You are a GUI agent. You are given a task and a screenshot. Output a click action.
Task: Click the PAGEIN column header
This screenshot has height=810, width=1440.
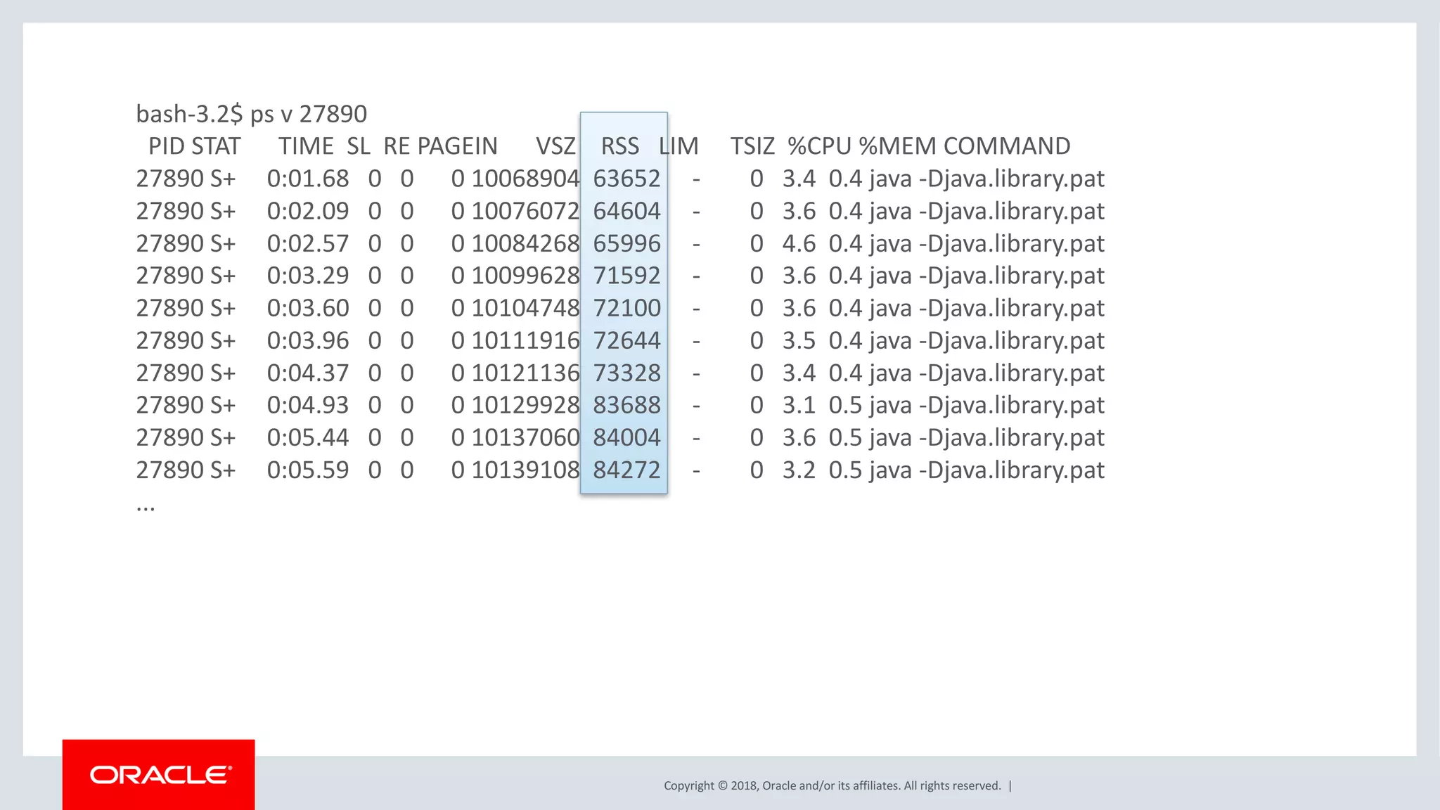[x=458, y=146]
